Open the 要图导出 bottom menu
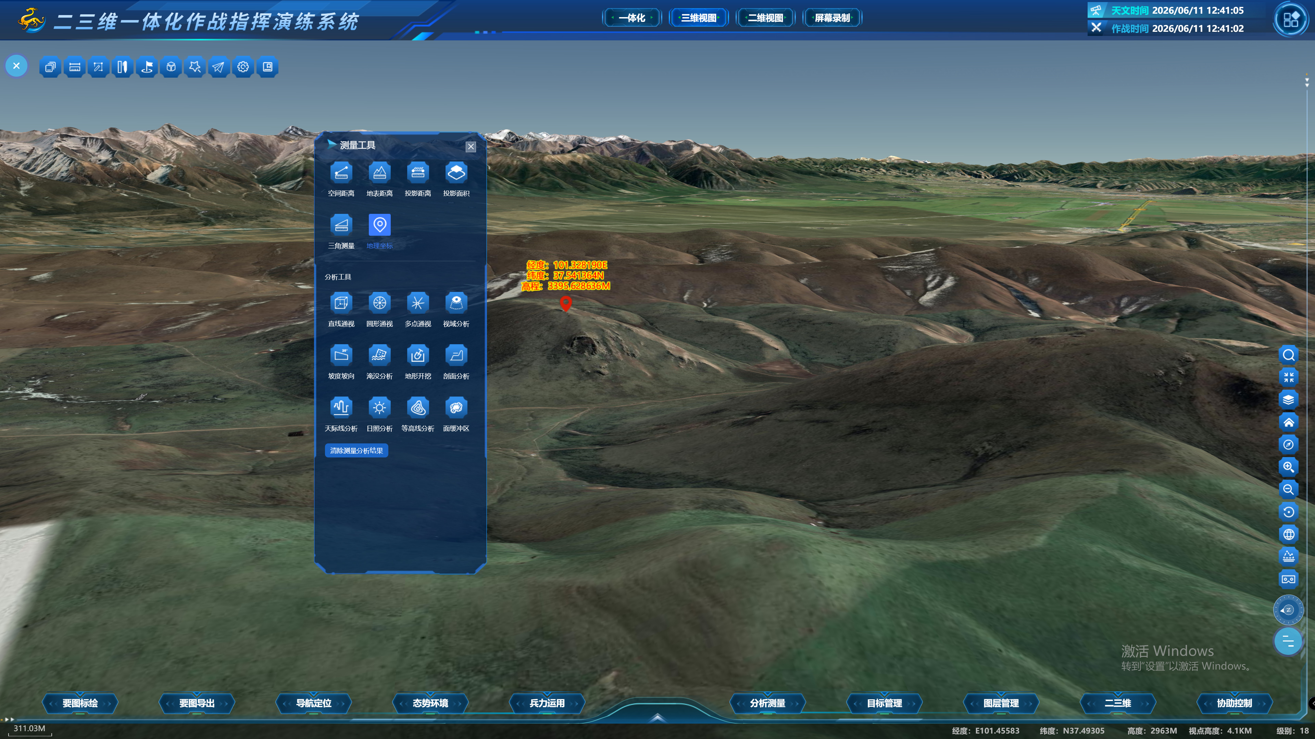 (197, 703)
